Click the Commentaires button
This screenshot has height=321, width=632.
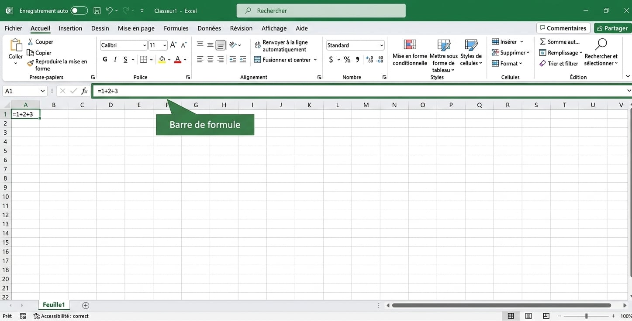coord(563,28)
